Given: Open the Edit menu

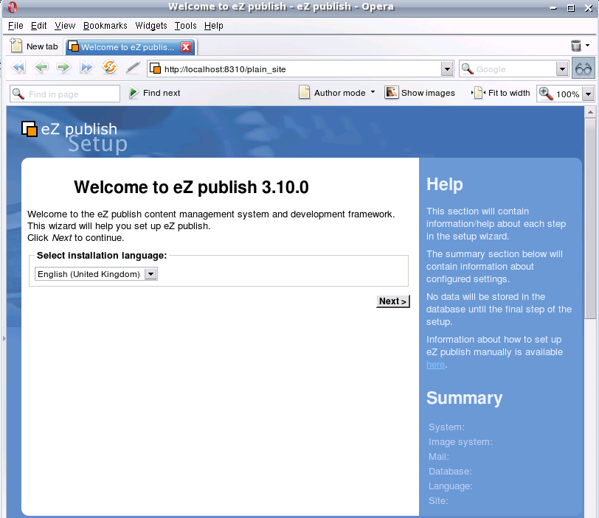Looking at the screenshot, I should [x=38, y=26].
